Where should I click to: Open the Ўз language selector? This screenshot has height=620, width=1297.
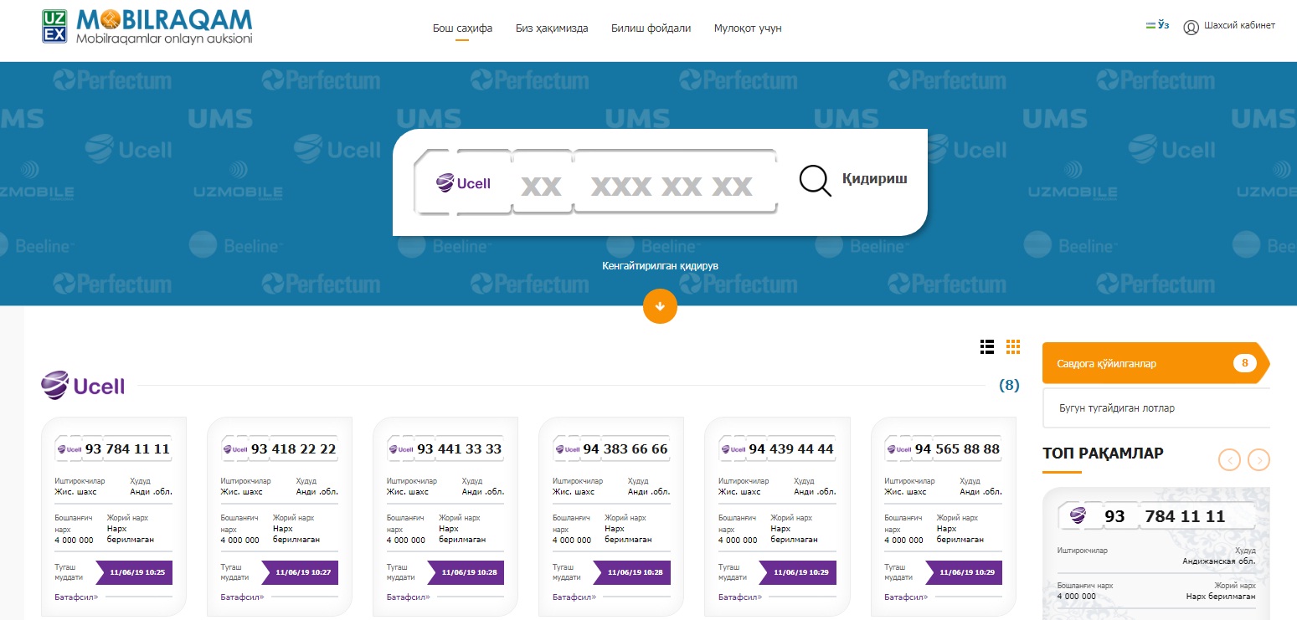[x=1156, y=25]
